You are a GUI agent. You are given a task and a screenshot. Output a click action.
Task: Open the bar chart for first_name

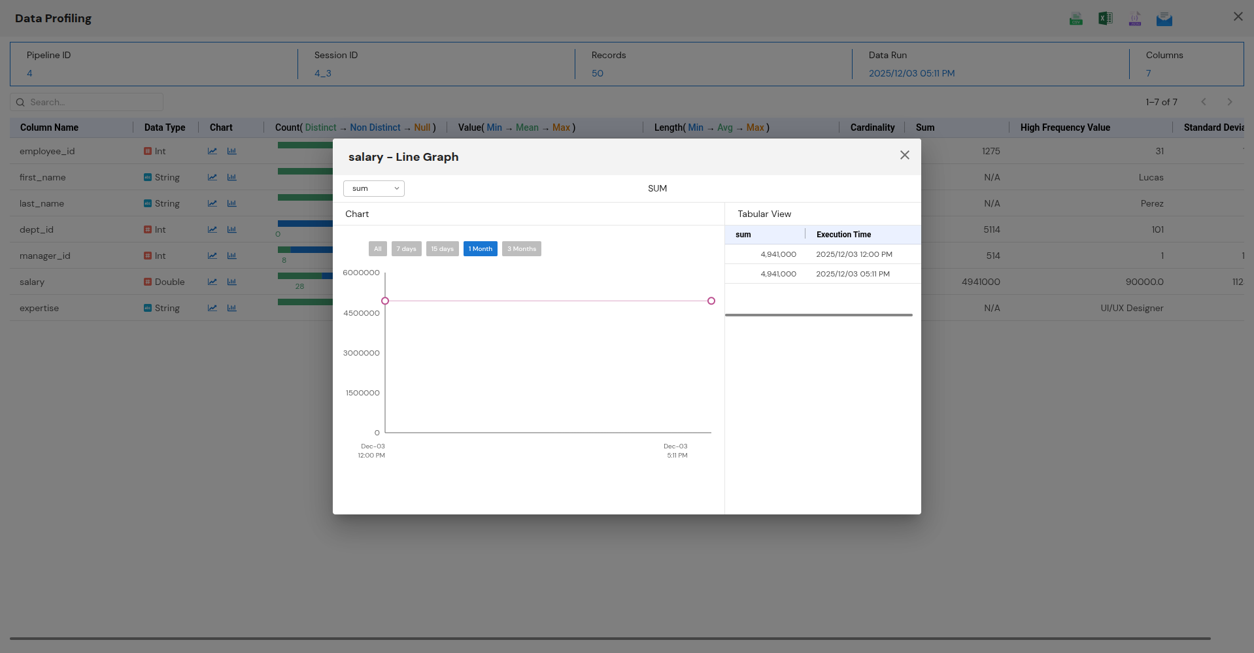[232, 177]
